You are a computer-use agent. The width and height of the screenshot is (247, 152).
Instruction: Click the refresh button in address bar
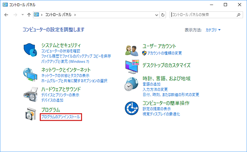coord(163,15)
